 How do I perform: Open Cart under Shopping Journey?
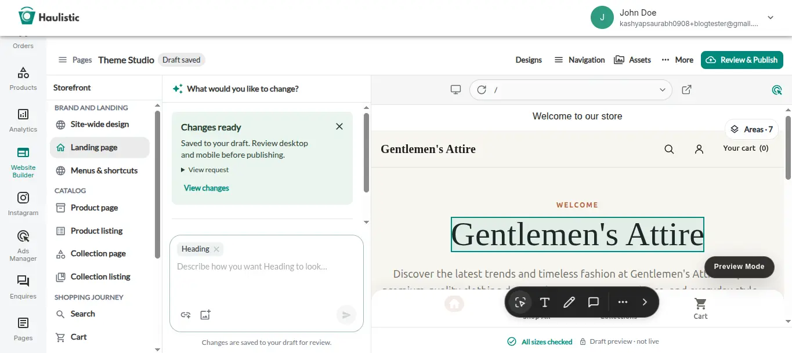(x=99, y=337)
